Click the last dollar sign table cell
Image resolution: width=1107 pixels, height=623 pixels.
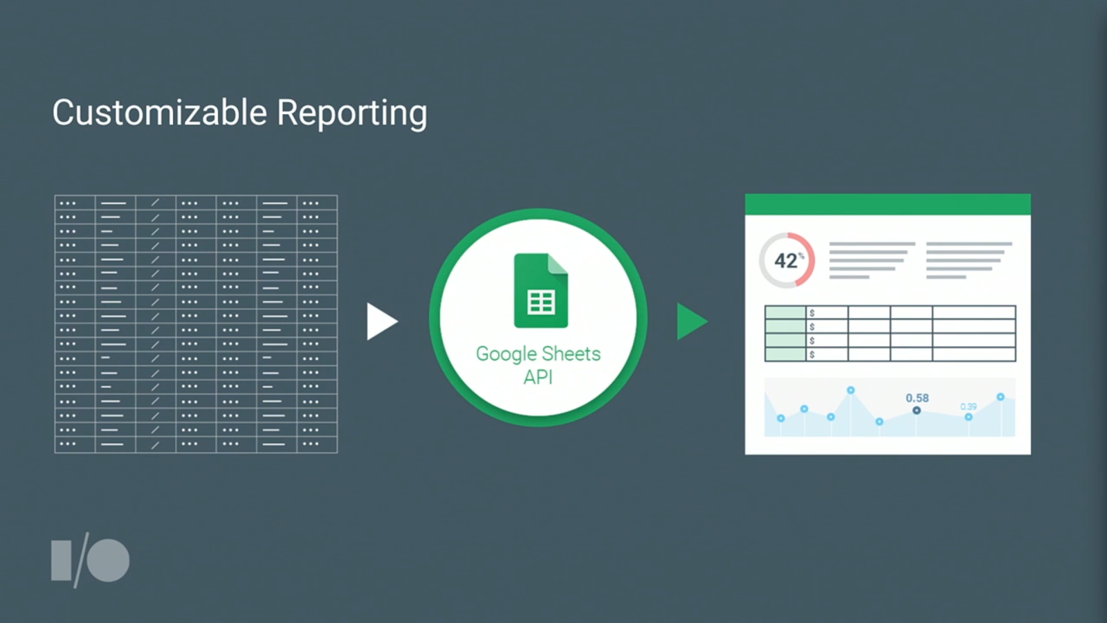[x=827, y=354]
